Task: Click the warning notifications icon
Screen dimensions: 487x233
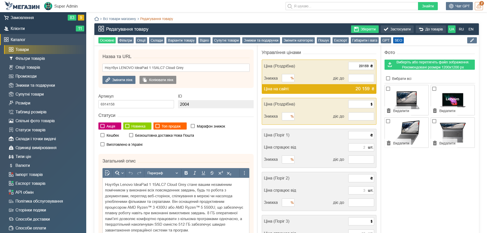Action: click(479, 6)
